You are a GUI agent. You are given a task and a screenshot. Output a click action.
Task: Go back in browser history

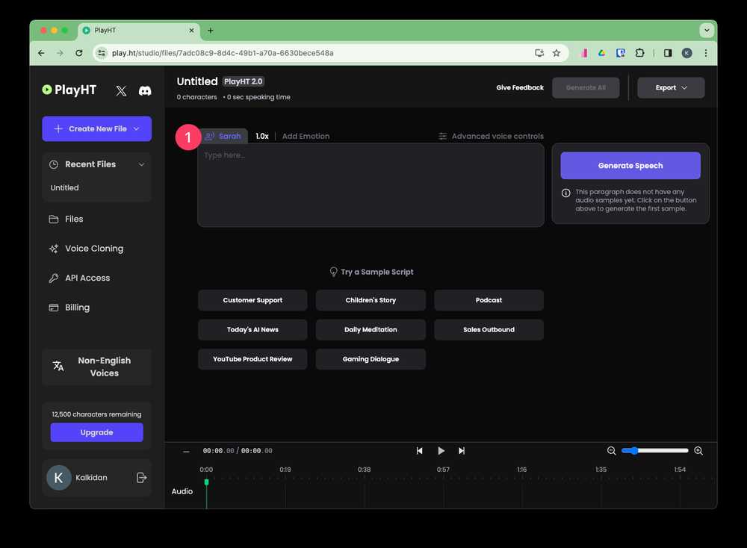tap(41, 53)
